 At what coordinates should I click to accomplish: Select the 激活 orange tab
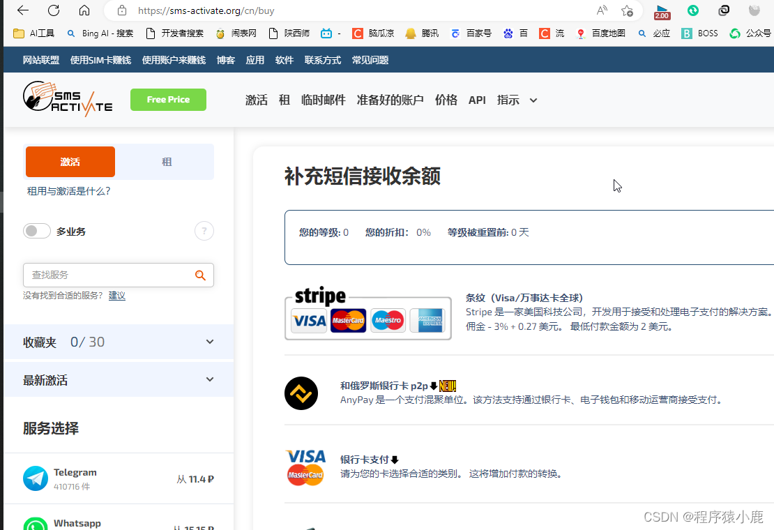coord(70,161)
